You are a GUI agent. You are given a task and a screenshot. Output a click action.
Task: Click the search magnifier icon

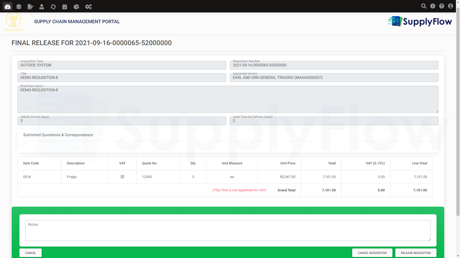tap(424, 6)
